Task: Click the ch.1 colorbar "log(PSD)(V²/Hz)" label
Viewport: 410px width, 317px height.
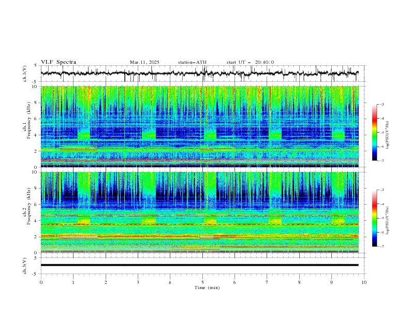Action: click(x=387, y=135)
